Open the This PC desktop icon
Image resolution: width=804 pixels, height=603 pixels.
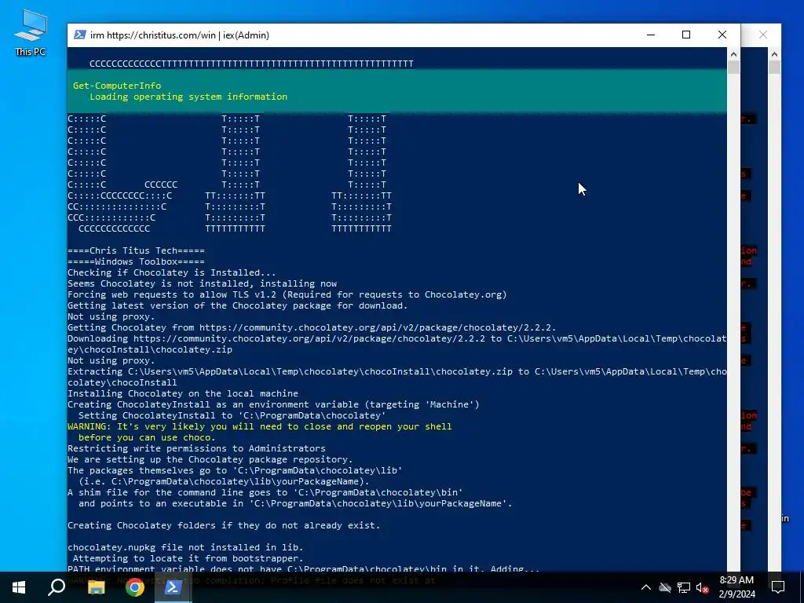click(x=31, y=33)
